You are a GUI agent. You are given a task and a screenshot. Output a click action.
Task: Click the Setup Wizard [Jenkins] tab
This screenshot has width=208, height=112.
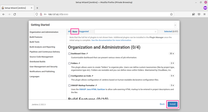point(17,8)
